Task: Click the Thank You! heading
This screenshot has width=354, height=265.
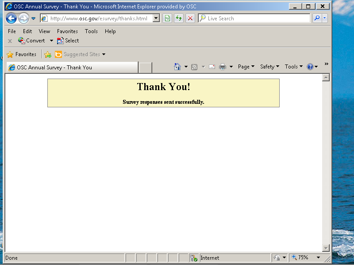Action: pyautogui.click(x=163, y=87)
